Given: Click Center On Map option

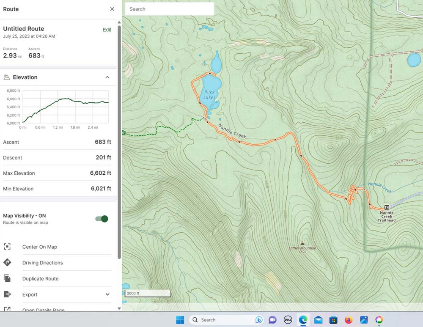Looking at the screenshot, I should [39, 247].
